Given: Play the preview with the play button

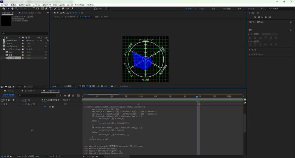Looking at the screenshot, I should point(262,17).
